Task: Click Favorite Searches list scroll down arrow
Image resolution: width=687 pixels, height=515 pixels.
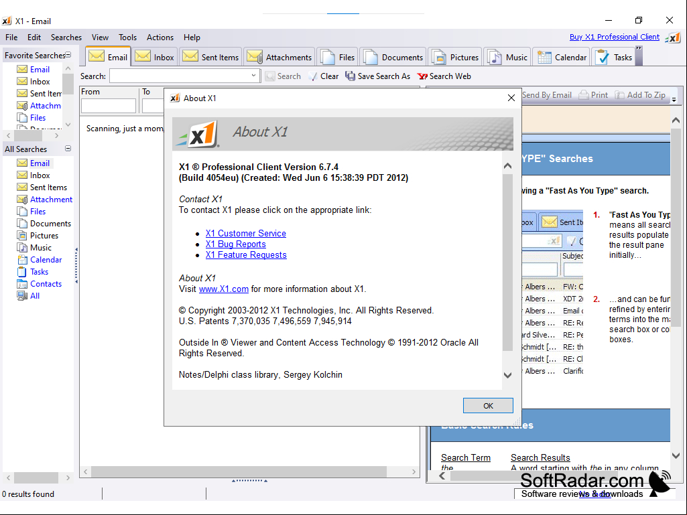Action: [68, 125]
